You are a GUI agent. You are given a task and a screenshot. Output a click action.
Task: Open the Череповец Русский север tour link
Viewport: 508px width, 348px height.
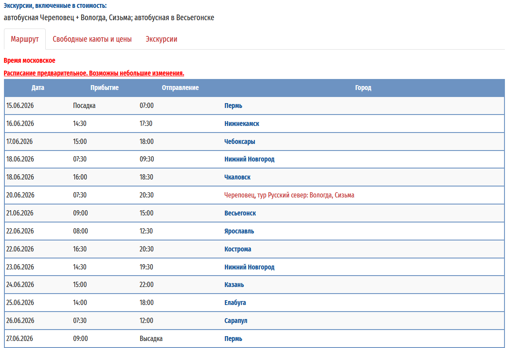tap(289, 195)
